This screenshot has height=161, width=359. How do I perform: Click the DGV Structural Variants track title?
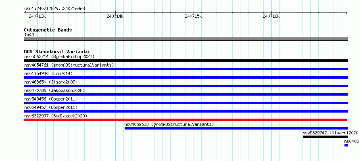[56, 52]
